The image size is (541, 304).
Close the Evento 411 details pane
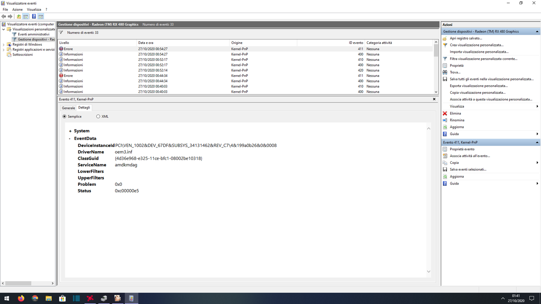pyautogui.click(x=434, y=99)
